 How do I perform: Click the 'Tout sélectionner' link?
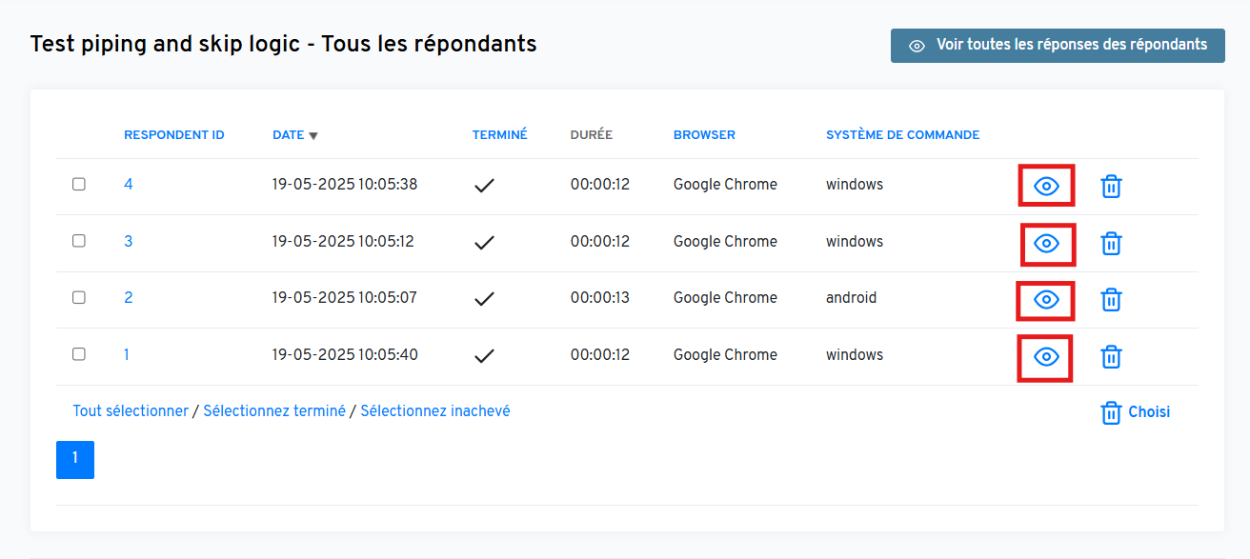[x=131, y=411]
